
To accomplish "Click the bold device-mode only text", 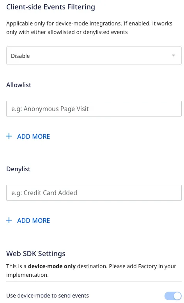I will (52, 266).
